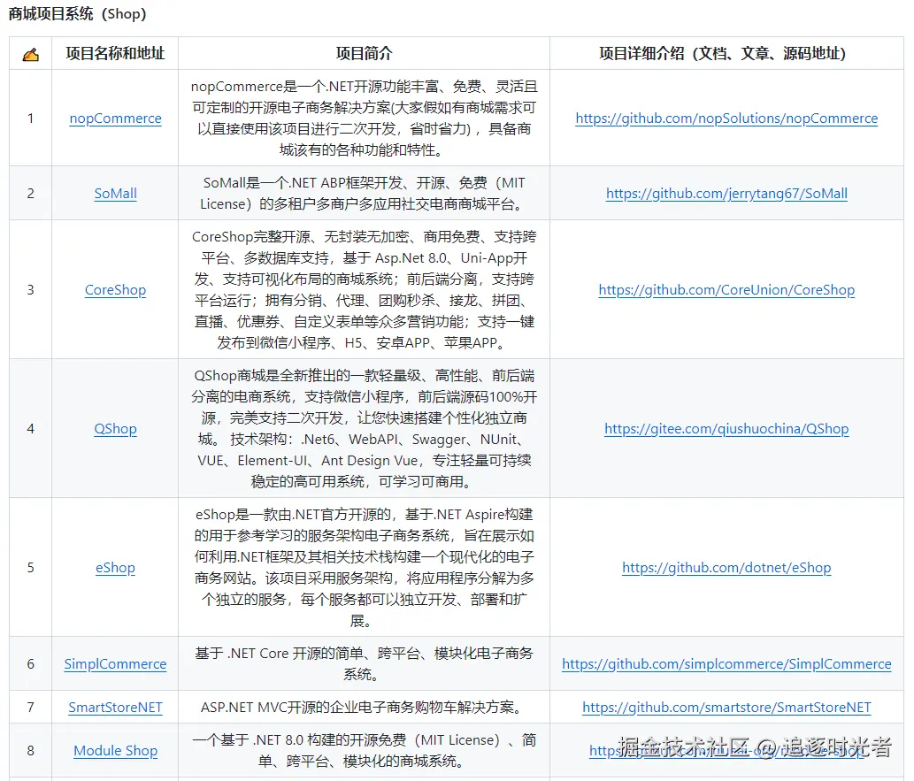Screen dimensions: 914x781
Task: Select the 项目简介 column header
Action: [364, 54]
